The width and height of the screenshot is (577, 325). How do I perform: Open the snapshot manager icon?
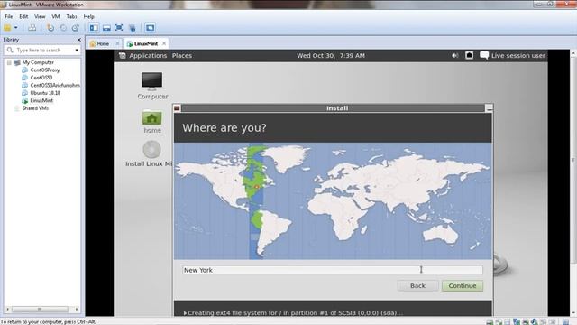[76, 28]
